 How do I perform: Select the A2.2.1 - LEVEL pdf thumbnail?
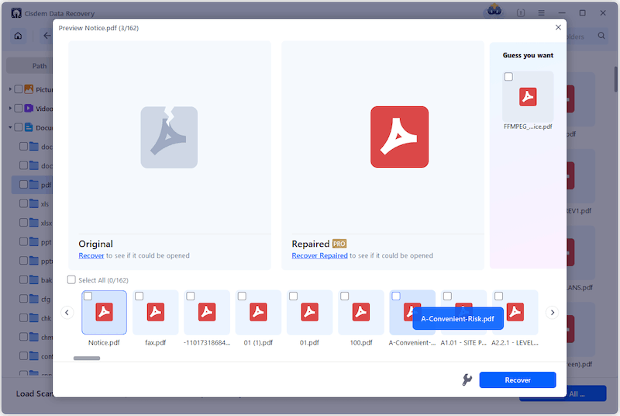[515, 313]
